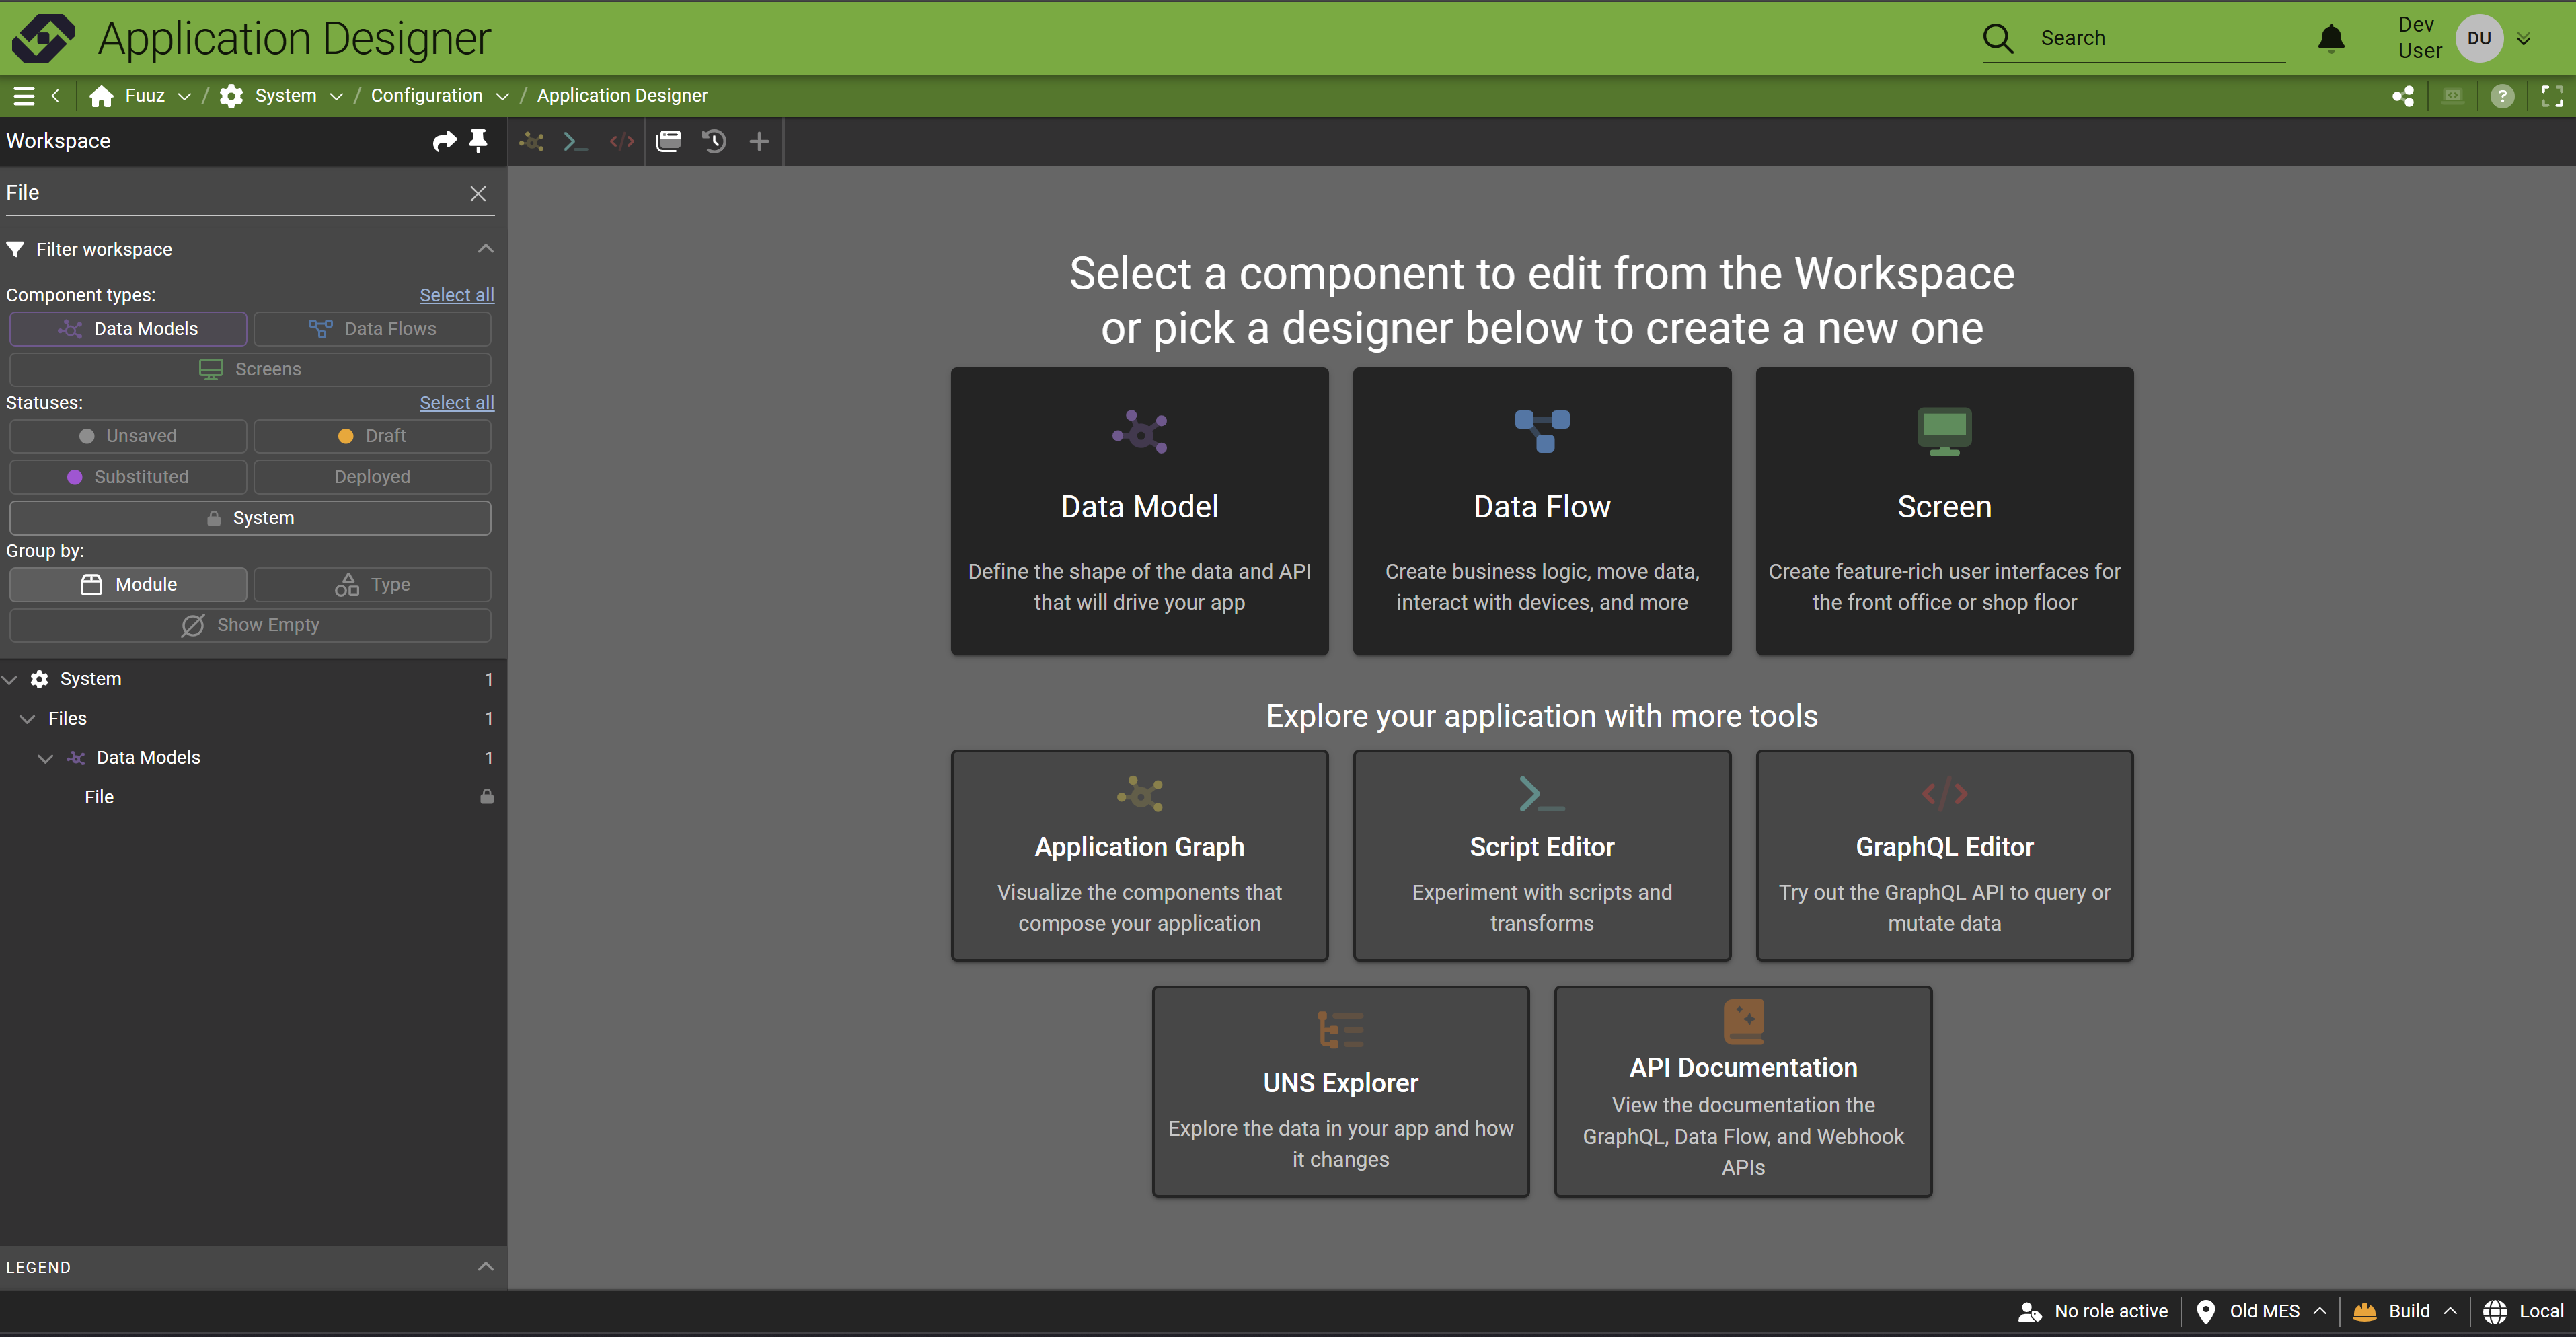This screenshot has width=2576, height=1337.
Task: Collapse the Filter workspace section
Action: tap(485, 249)
